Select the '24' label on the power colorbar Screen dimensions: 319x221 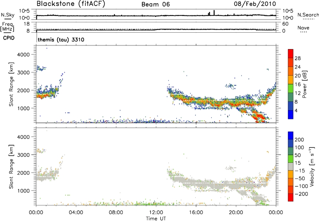(297, 67)
